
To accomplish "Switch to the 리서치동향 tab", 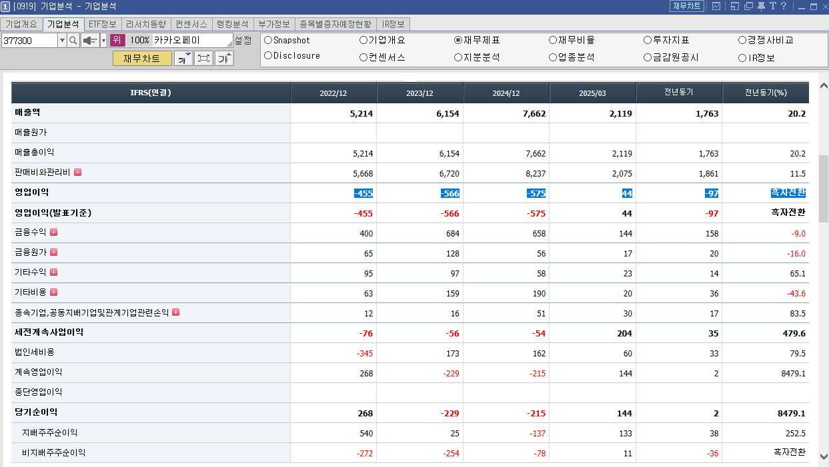I will pos(145,24).
